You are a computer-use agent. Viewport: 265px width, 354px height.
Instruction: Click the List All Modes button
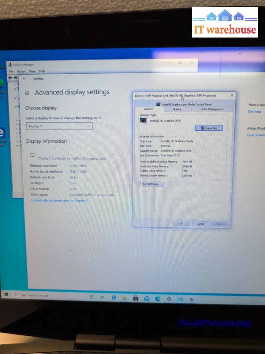point(151,184)
